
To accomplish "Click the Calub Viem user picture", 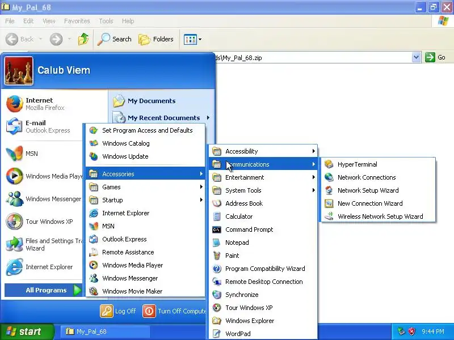I will [x=19, y=70].
